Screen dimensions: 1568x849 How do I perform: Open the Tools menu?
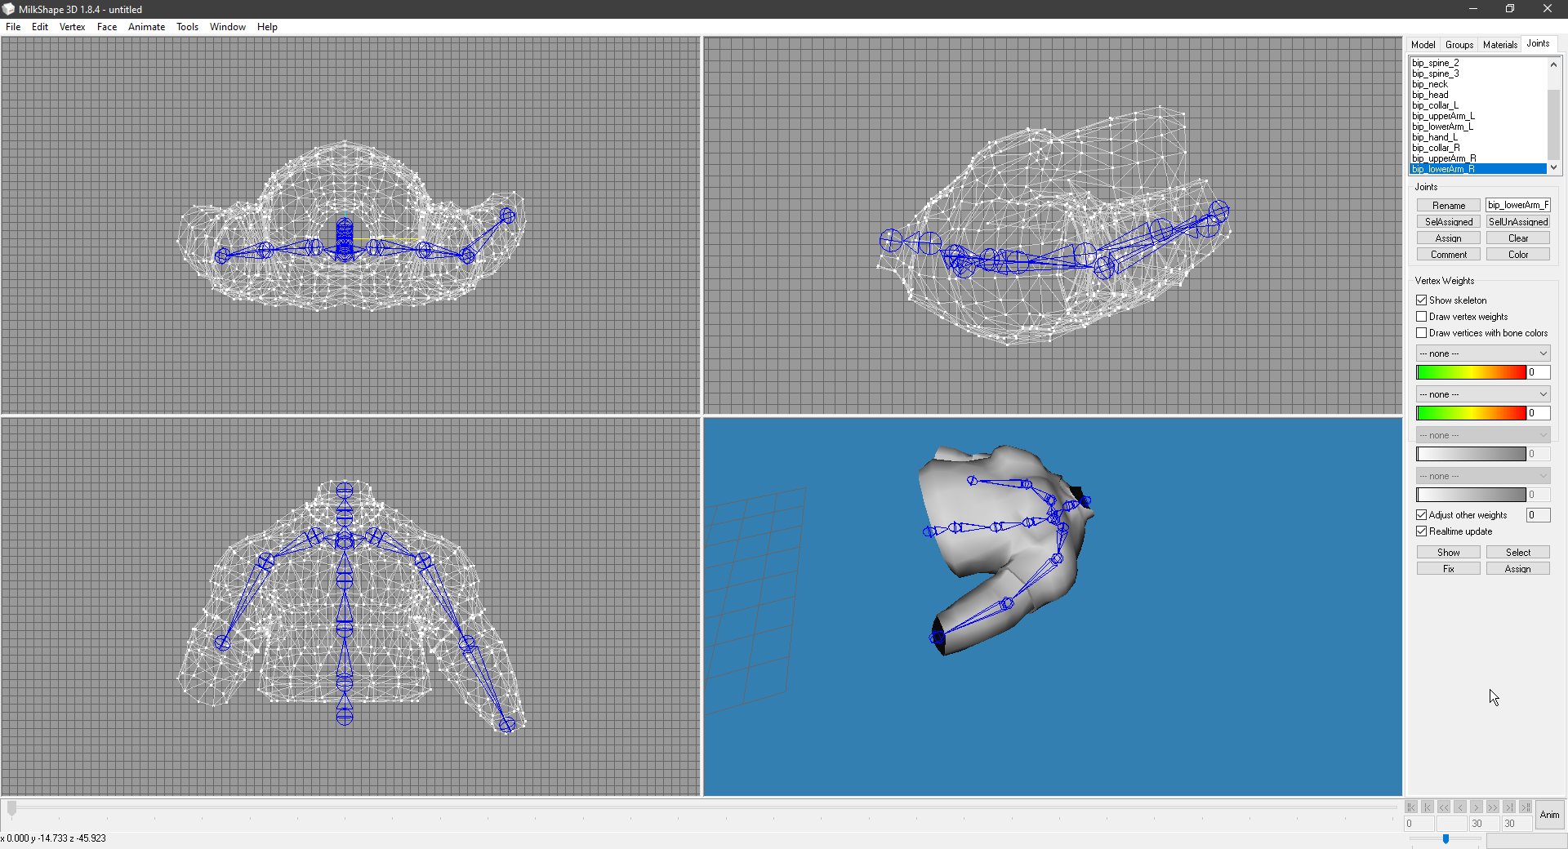[187, 27]
